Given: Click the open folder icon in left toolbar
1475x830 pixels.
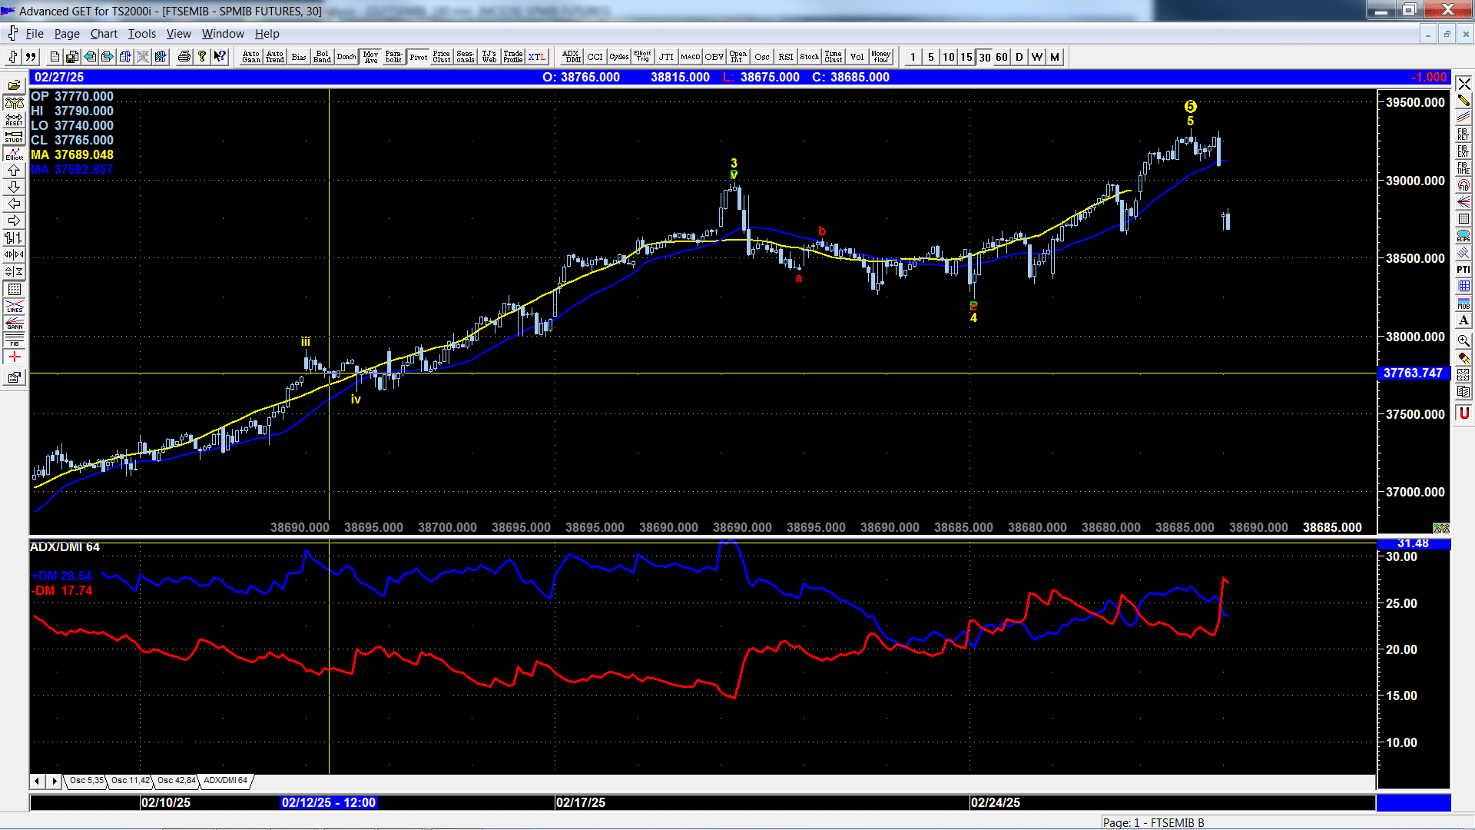Looking at the screenshot, I should click(14, 86).
